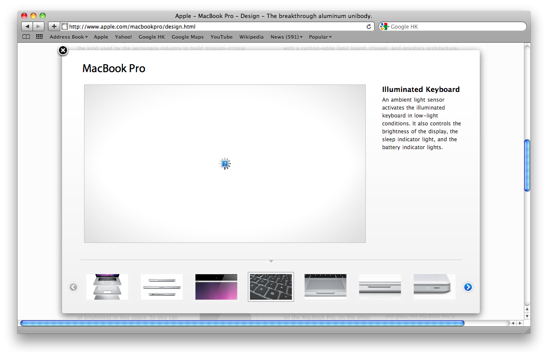The image size is (548, 352).
Task: Show next thumbnails with the blue right arrow
Action: tap(468, 287)
